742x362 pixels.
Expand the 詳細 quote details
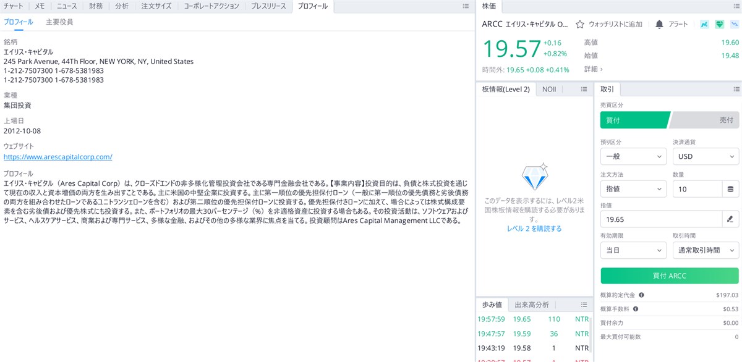coord(594,69)
